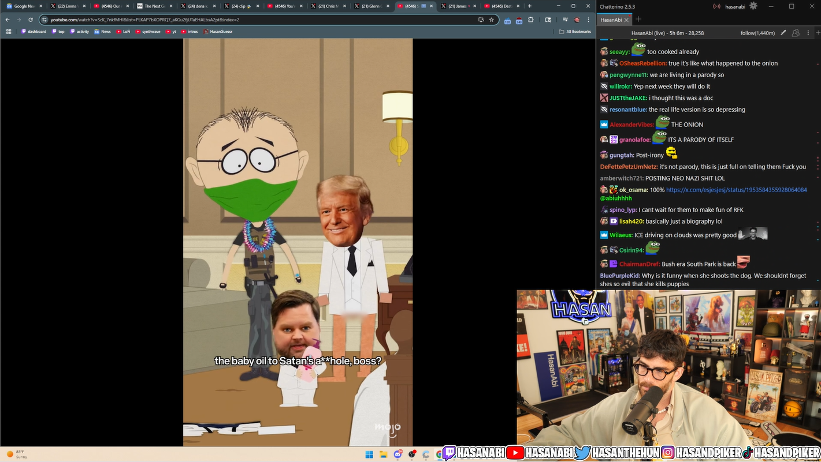821x462 pixels.
Task: Click the South Park video player
Action: (x=298, y=242)
